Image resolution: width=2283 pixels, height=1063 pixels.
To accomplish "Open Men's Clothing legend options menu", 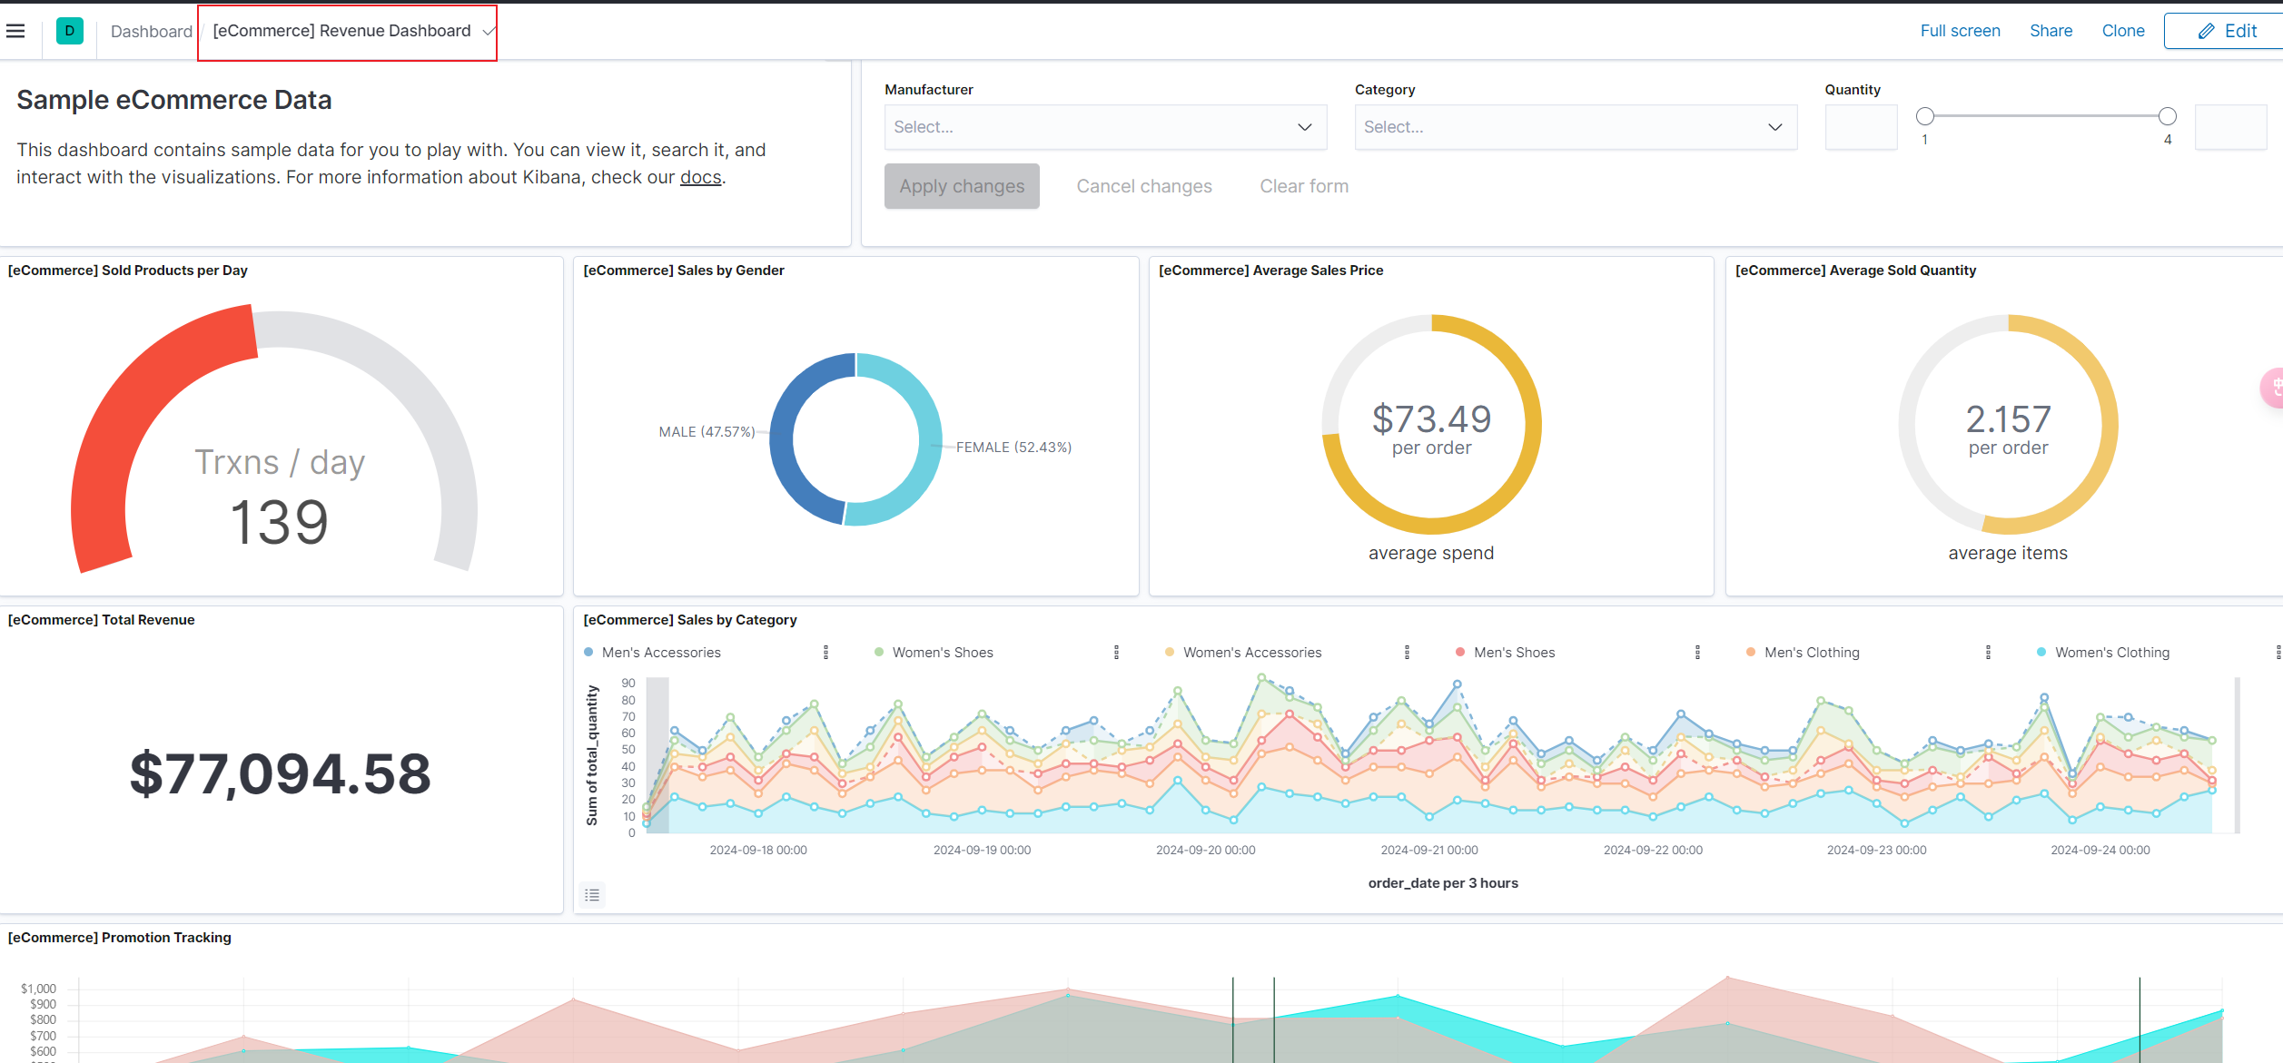I will coord(1988,653).
